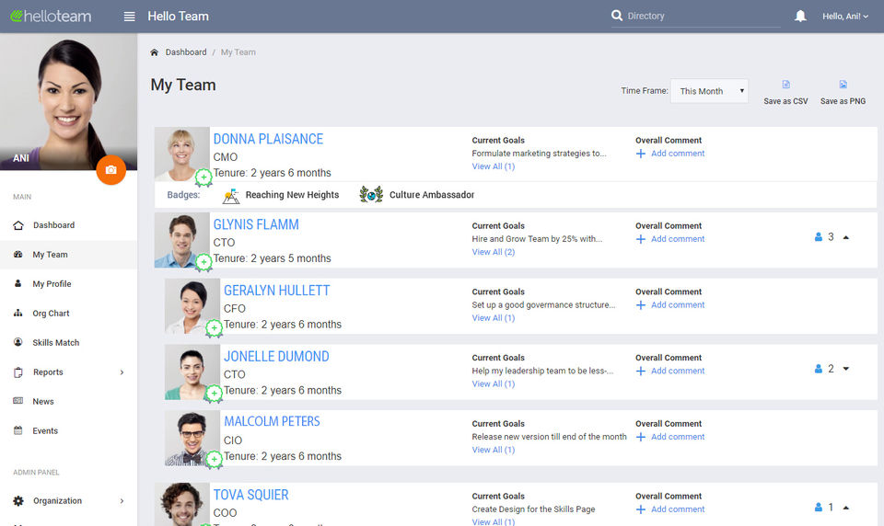Click 'Tenure: 2 years 5 months' text
The height and width of the screenshot is (526, 884).
272,258
